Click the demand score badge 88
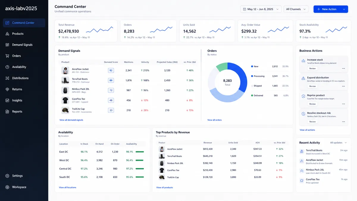Image resolution: width=357 pixels, height=201 pixels. pyautogui.click(x=111, y=80)
